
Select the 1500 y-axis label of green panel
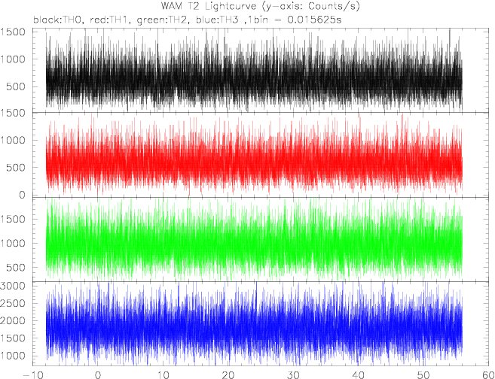click(14, 219)
